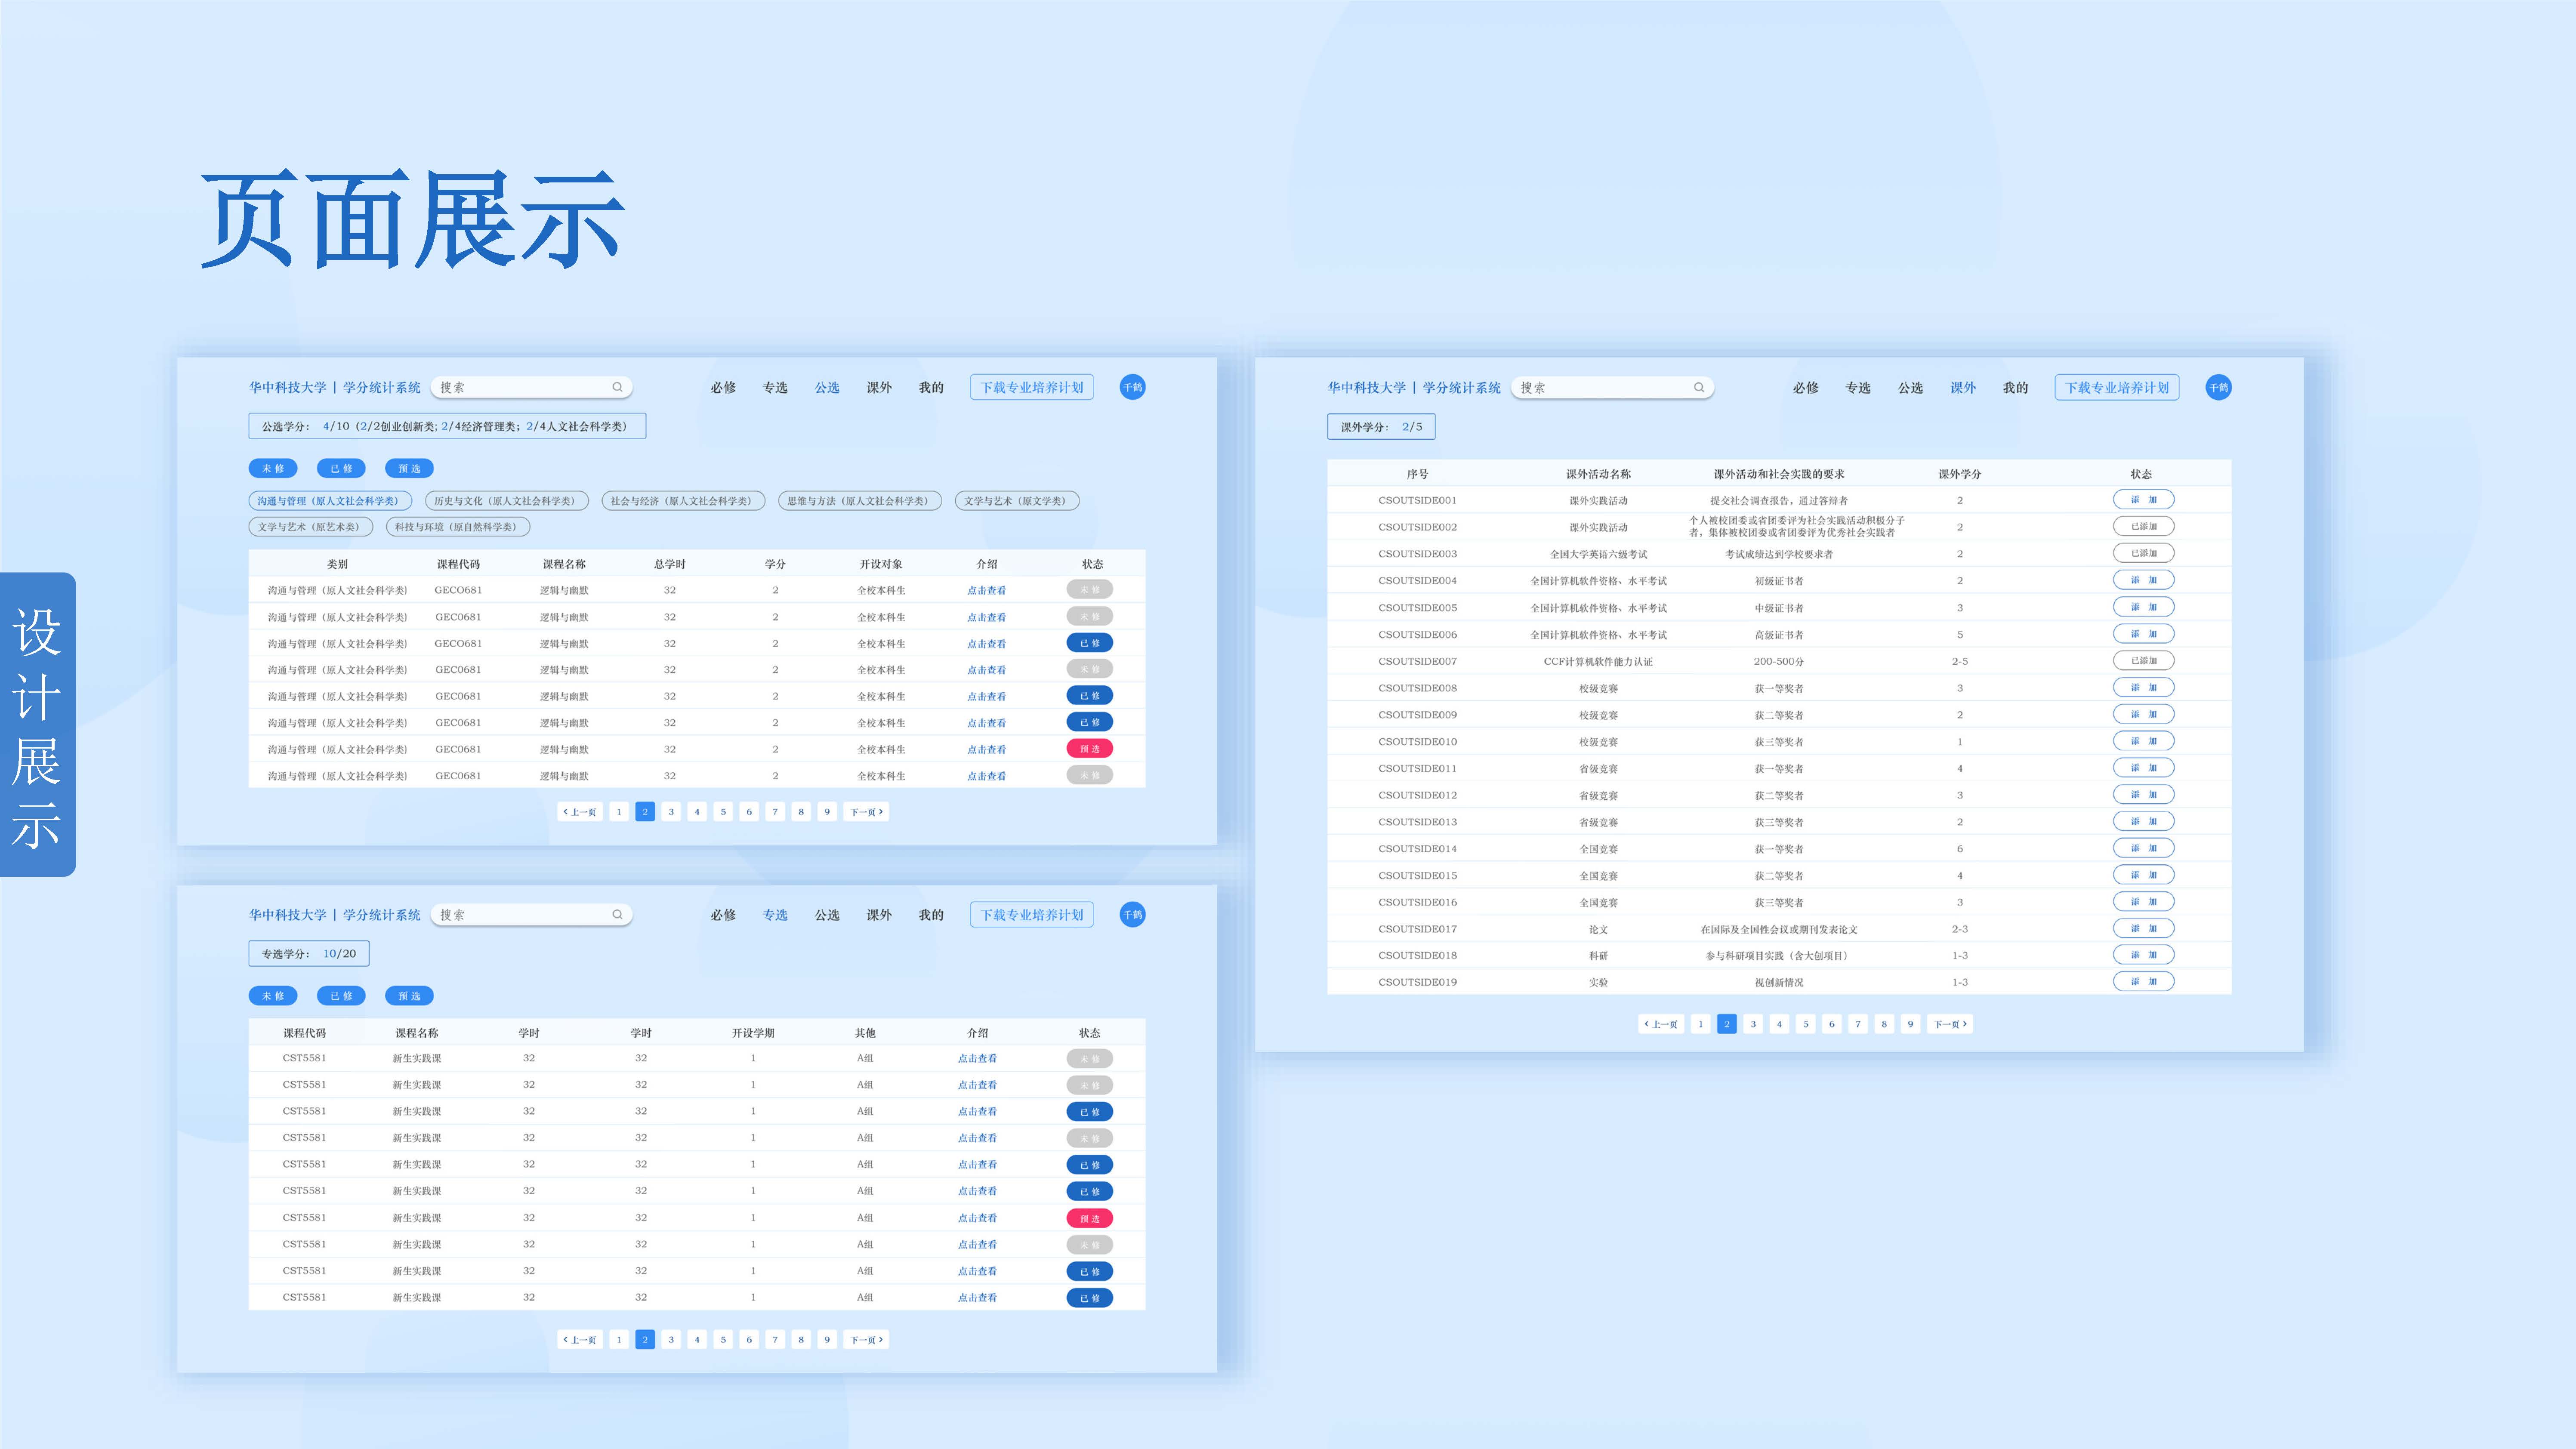Go to page 9 in the 专选学分 page pagination
This screenshot has height=1449, width=2576.
pyautogui.click(x=827, y=1339)
